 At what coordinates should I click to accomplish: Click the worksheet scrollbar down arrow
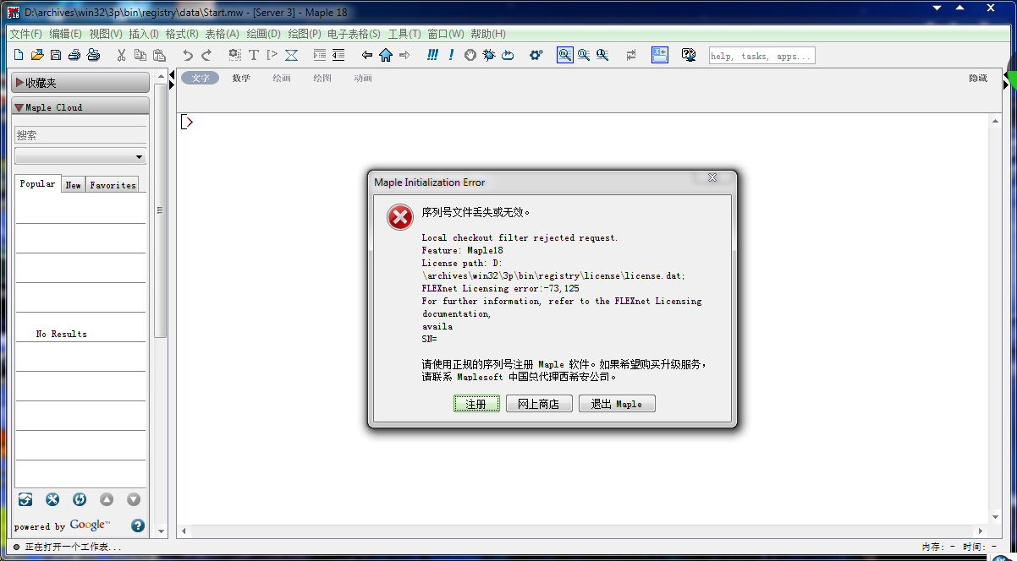click(x=996, y=517)
